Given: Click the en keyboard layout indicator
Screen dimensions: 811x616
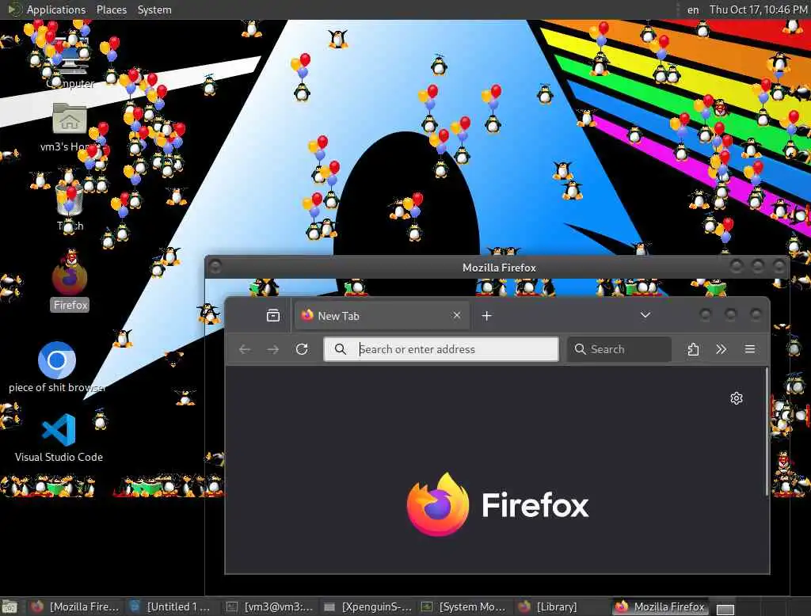Looking at the screenshot, I should tap(692, 10).
